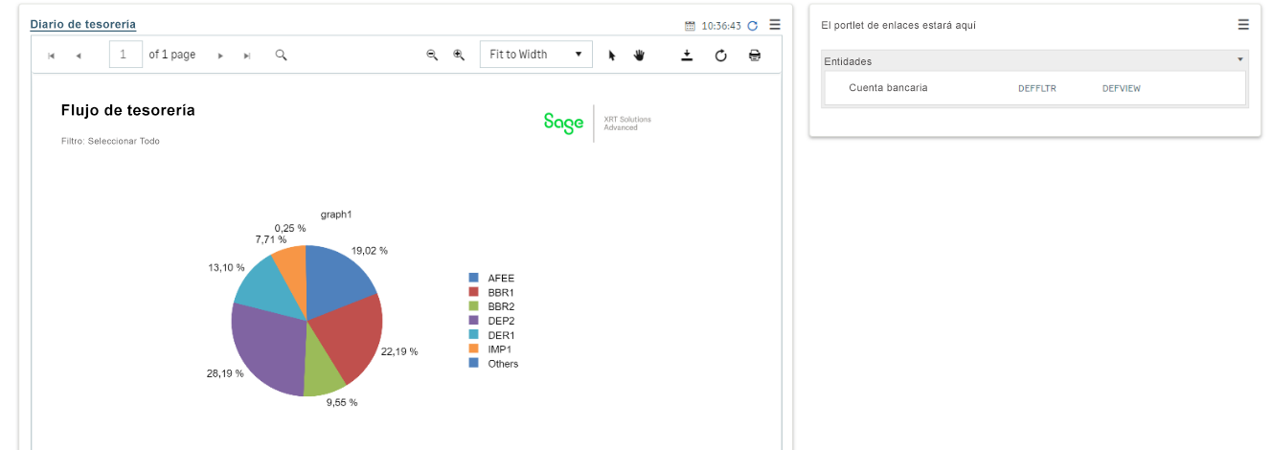Advance to next report page
The image size is (1272, 450).
220,56
